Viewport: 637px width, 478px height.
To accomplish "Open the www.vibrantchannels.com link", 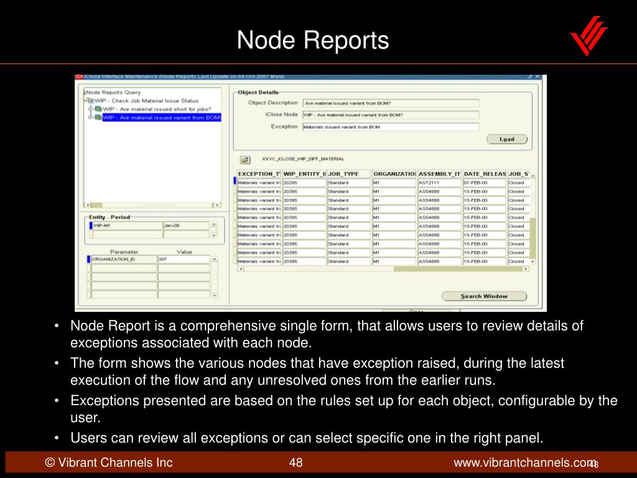I will click(524, 462).
